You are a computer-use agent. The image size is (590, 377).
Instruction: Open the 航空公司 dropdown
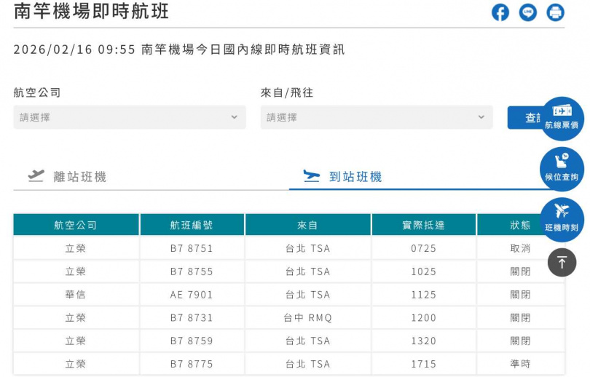130,117
